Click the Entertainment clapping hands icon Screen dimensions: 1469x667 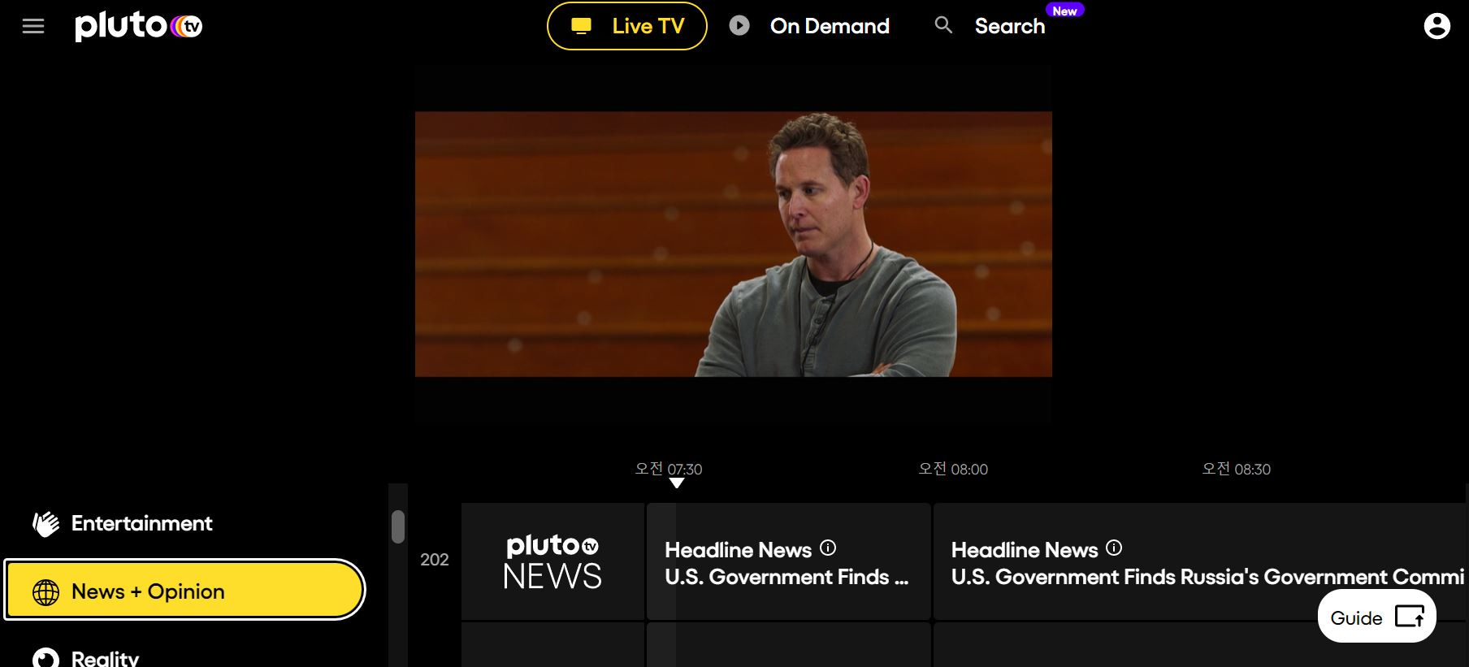pos(46,523)
